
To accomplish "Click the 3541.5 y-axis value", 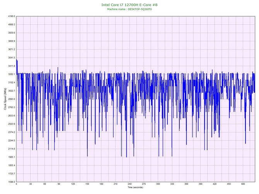I will click(x=12, y=58).
